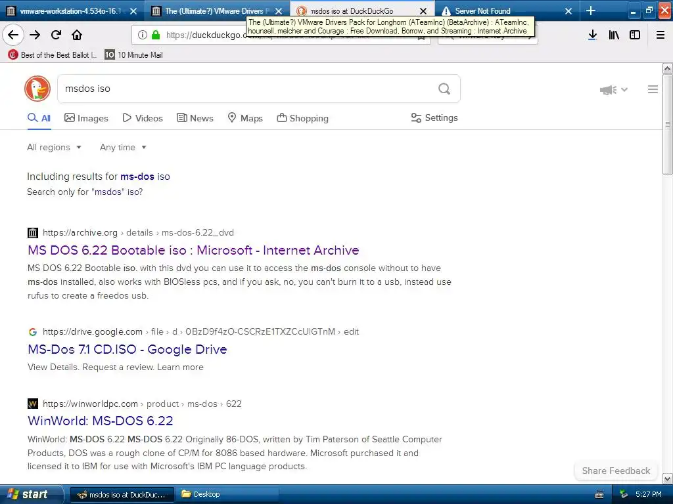
Task: Select the Shopping search category
Action: (302, 118)
